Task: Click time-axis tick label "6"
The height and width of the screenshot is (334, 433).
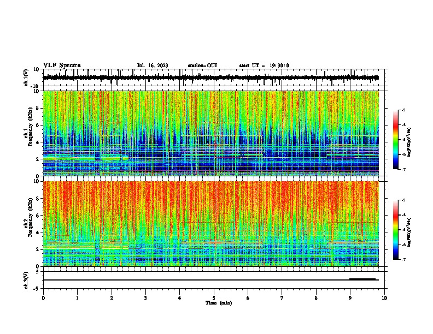Action: click(248, 298)
